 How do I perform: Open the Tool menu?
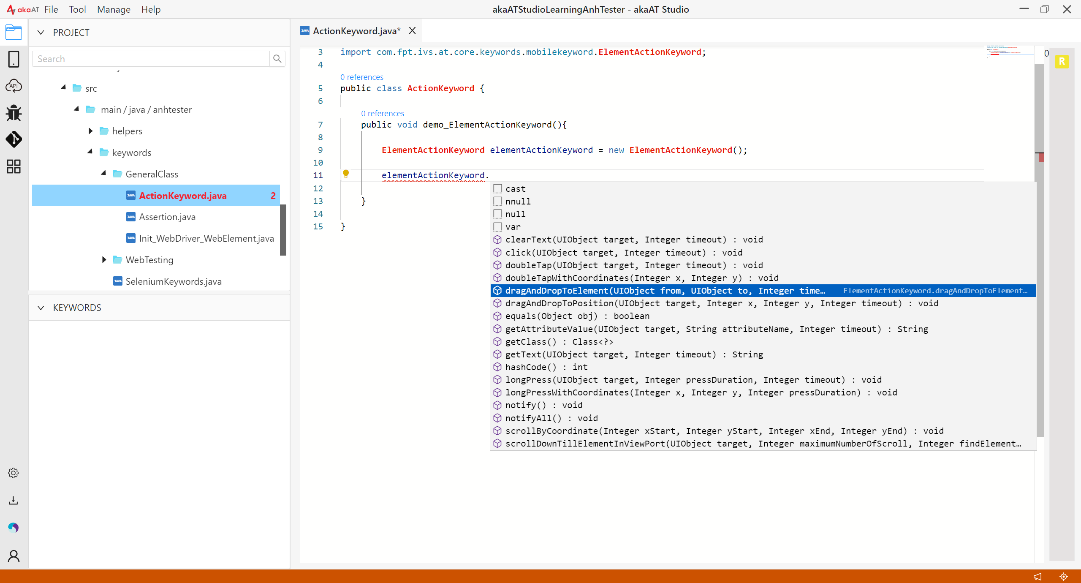point(77,9)
